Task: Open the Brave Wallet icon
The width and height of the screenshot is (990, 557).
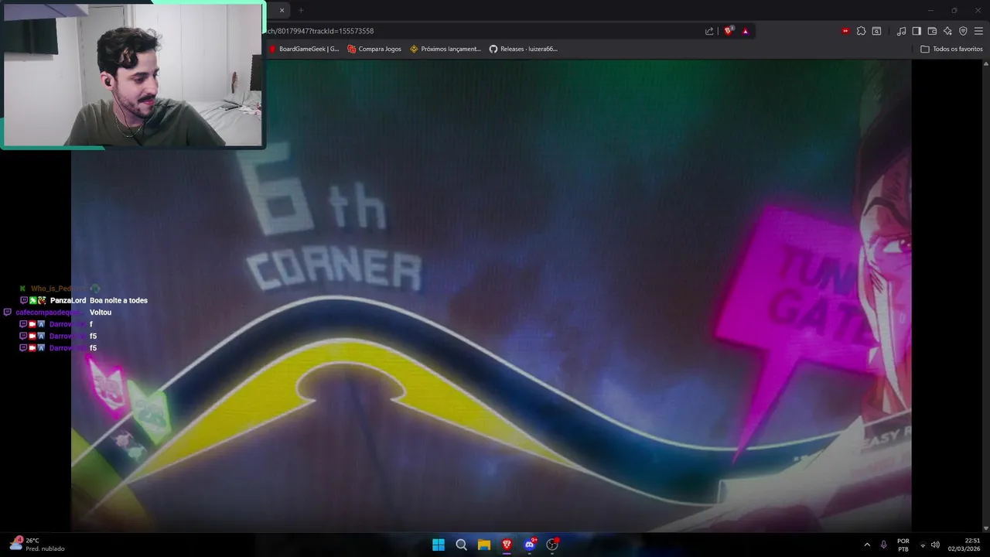Action: [932, 31]
